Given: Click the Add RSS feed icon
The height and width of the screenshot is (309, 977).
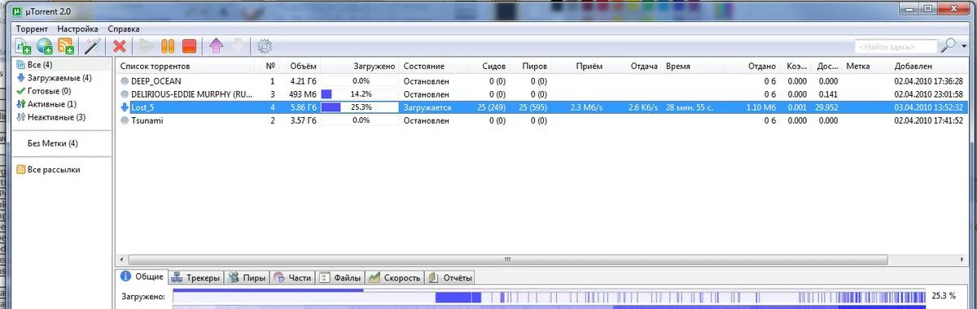Looking at the screenshot, I should (66, 47).
